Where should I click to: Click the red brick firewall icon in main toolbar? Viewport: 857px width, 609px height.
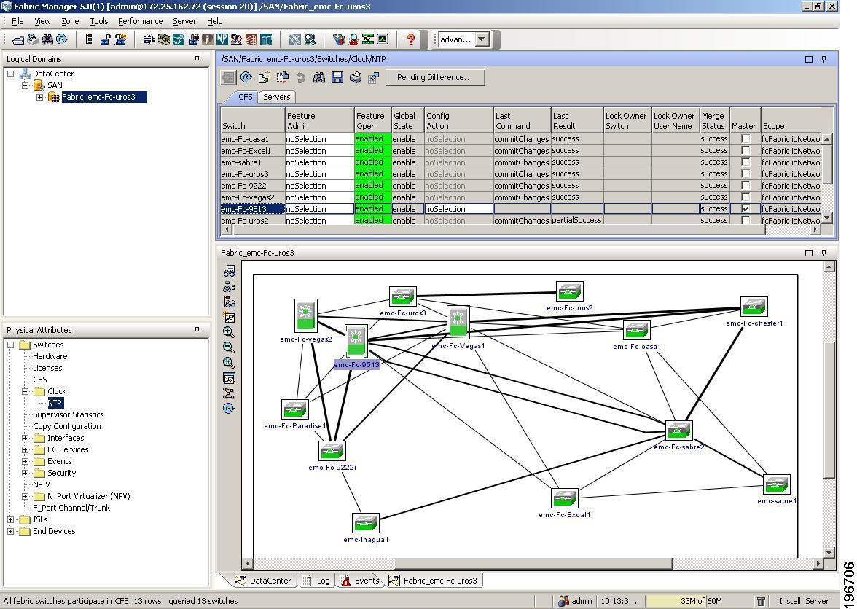click(x=251, y=39)
